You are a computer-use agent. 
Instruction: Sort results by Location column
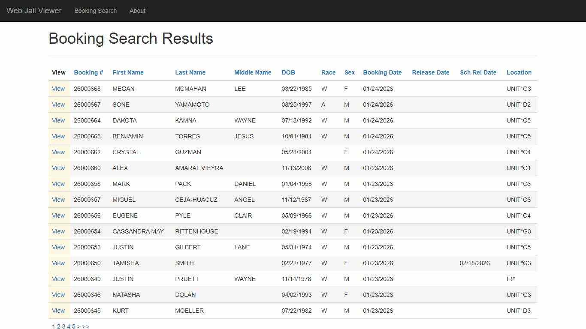coord(519,72)
